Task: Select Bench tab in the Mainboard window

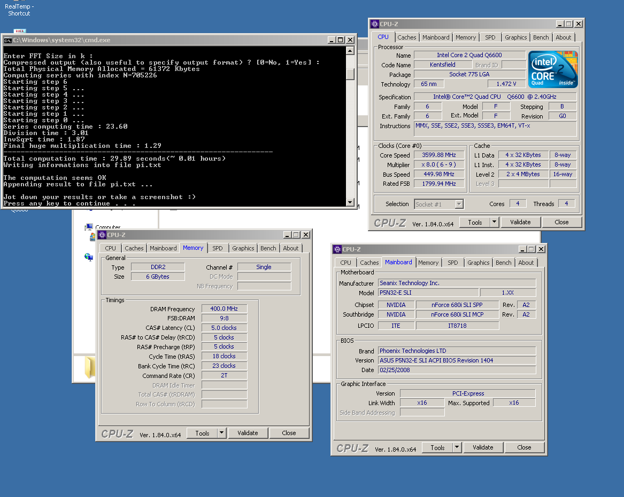Action: coord(503,263)
